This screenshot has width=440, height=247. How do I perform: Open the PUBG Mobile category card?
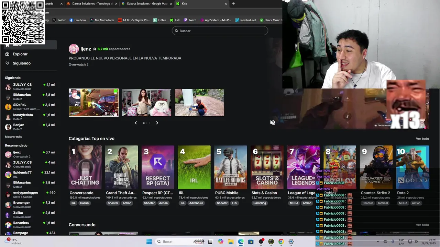coord(231,167)
